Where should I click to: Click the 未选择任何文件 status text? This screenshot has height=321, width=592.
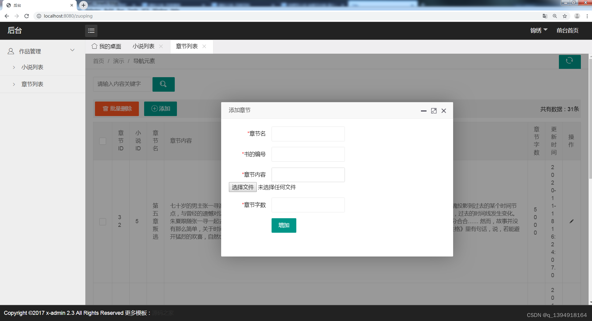point(277,187)
